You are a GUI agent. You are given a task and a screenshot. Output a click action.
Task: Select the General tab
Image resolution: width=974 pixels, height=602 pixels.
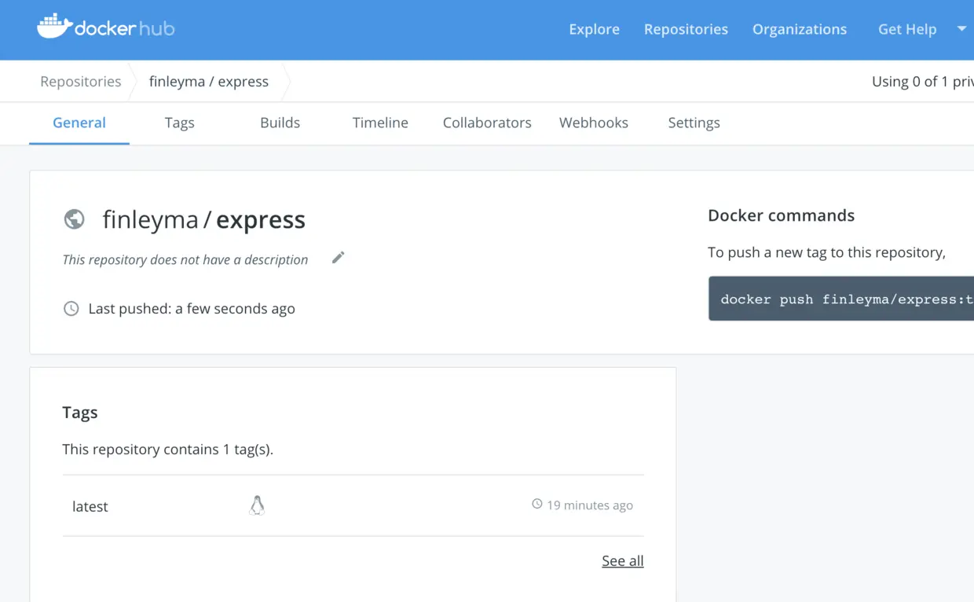point(79,123)
